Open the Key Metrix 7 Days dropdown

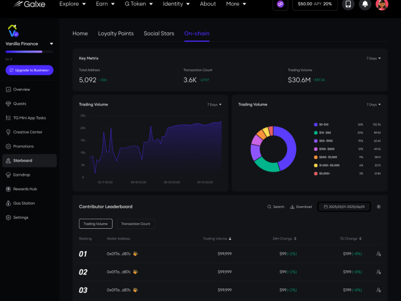coord(373,58)
